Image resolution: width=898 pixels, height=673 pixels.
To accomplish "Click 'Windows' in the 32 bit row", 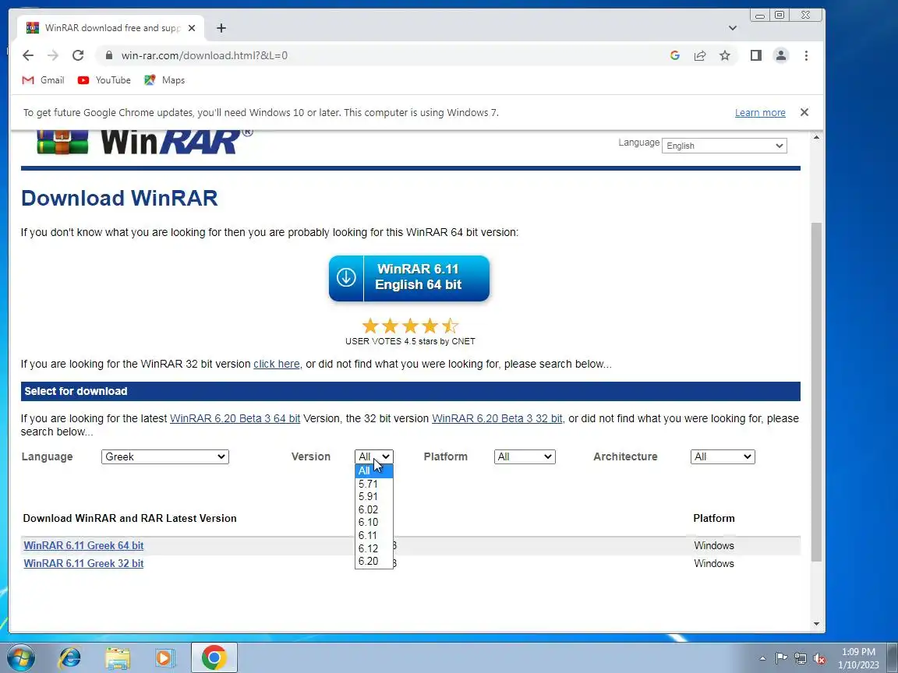I will (x=713, y=563).
